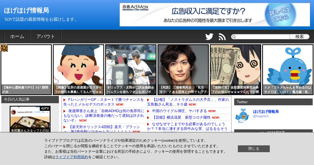Click ほげほげ情報局 name in Twitter widget
The image size is (314, 165).
tap(266, 112)
